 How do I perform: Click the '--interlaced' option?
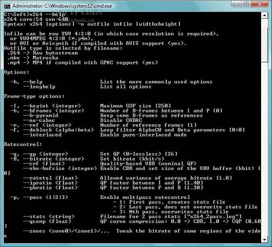click(42, 135)
